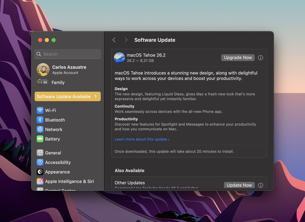Click the 20 minutes install note
The width and height of the screenshot is (305, 222).
pos(174,152)
